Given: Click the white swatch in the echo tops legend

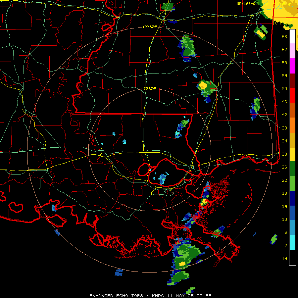Looking at the screenshot, I should [x=292, y=36].
